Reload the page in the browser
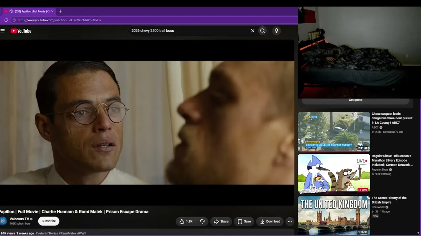421x236 pixels. click(6, 20)
